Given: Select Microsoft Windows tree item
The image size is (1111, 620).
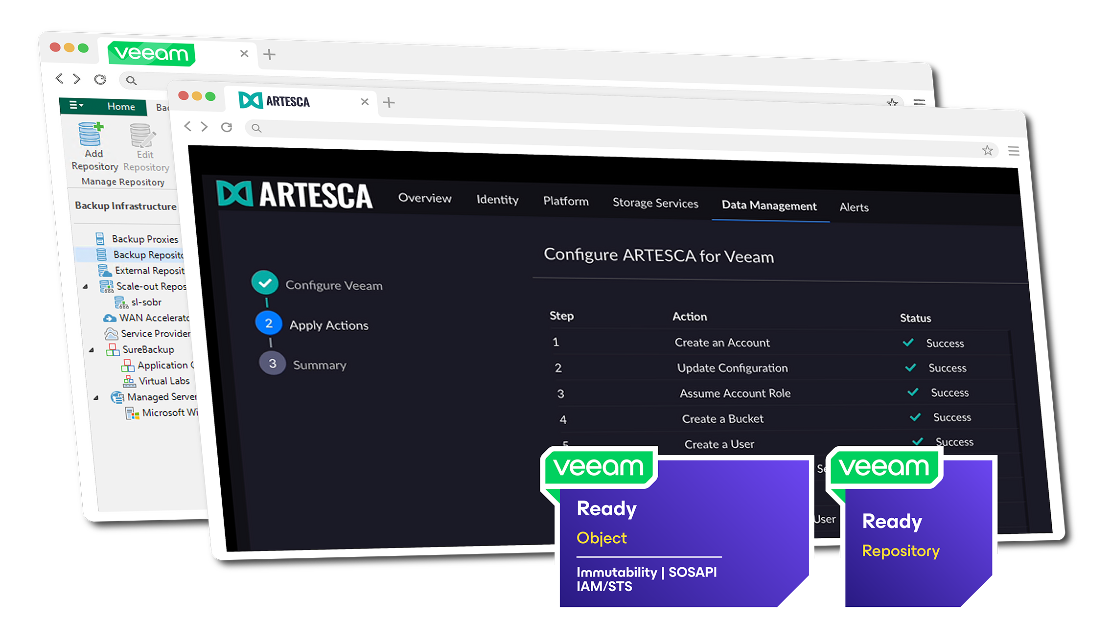Looking at the screenshot, I should (x=162, y=413).
